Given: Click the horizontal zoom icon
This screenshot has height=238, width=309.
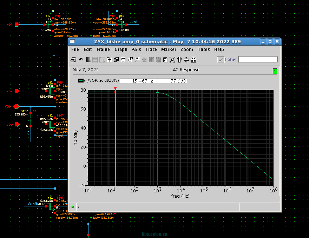Looking at the screenshot, I should [179, 60].
